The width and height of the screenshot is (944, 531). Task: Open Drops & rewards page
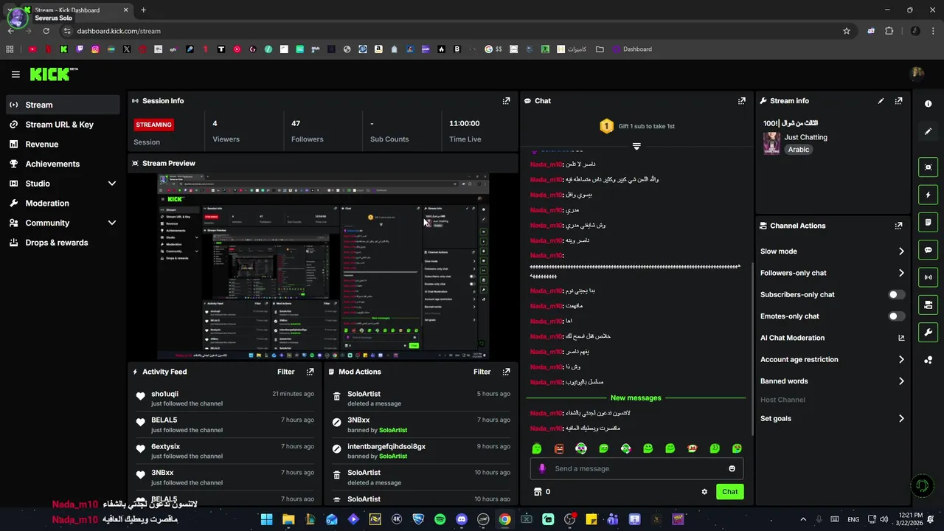coord(63,243)
